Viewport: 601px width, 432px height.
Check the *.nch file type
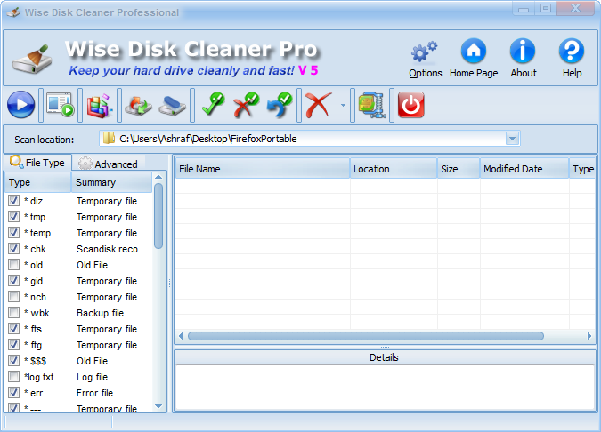(x=13, y=297)
